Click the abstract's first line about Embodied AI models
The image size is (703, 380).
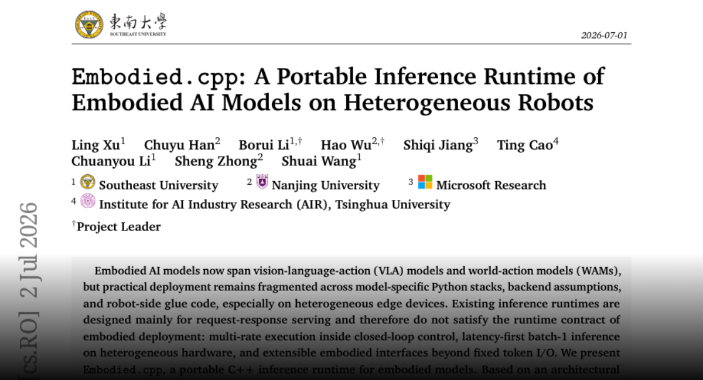coord(357,271)
